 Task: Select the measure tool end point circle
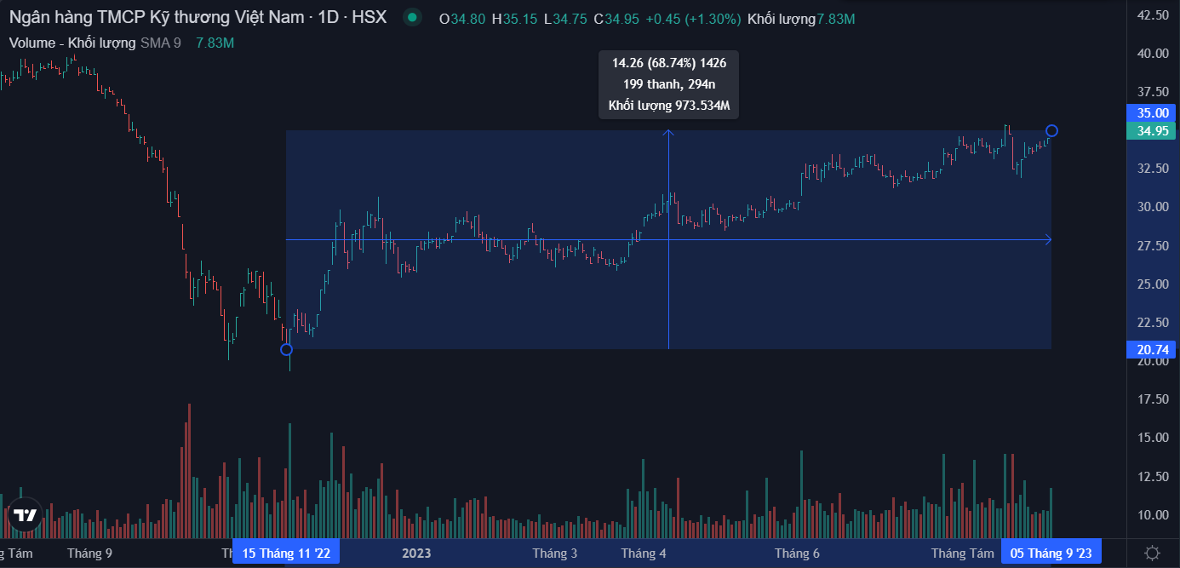1051,130
